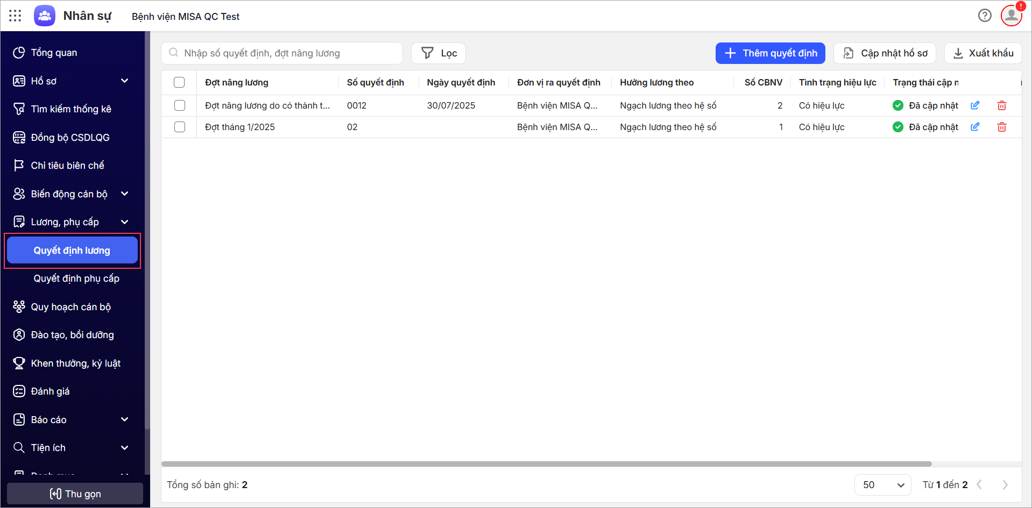
Task: Toggle select-all checkbox in table header
Action: (179, 82)
